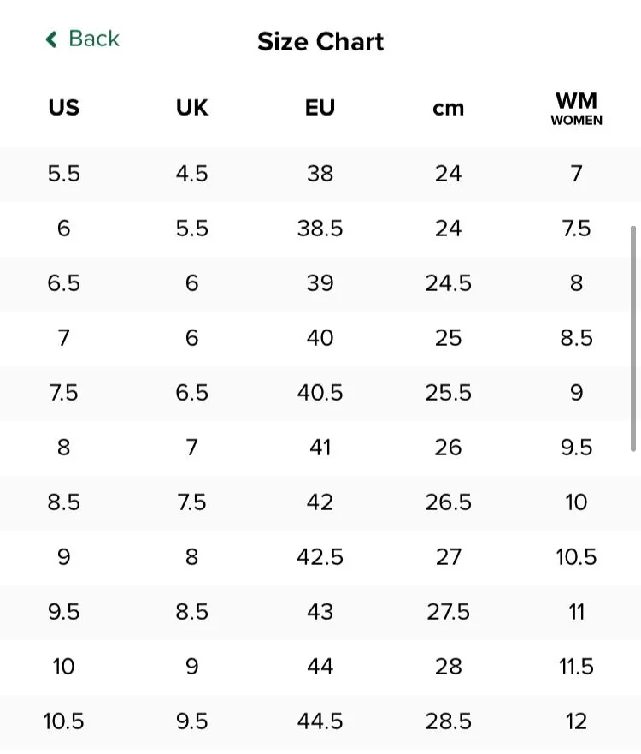641x754 pixels.
Task: Select EU size 44 cell
Action: point(320,667)
